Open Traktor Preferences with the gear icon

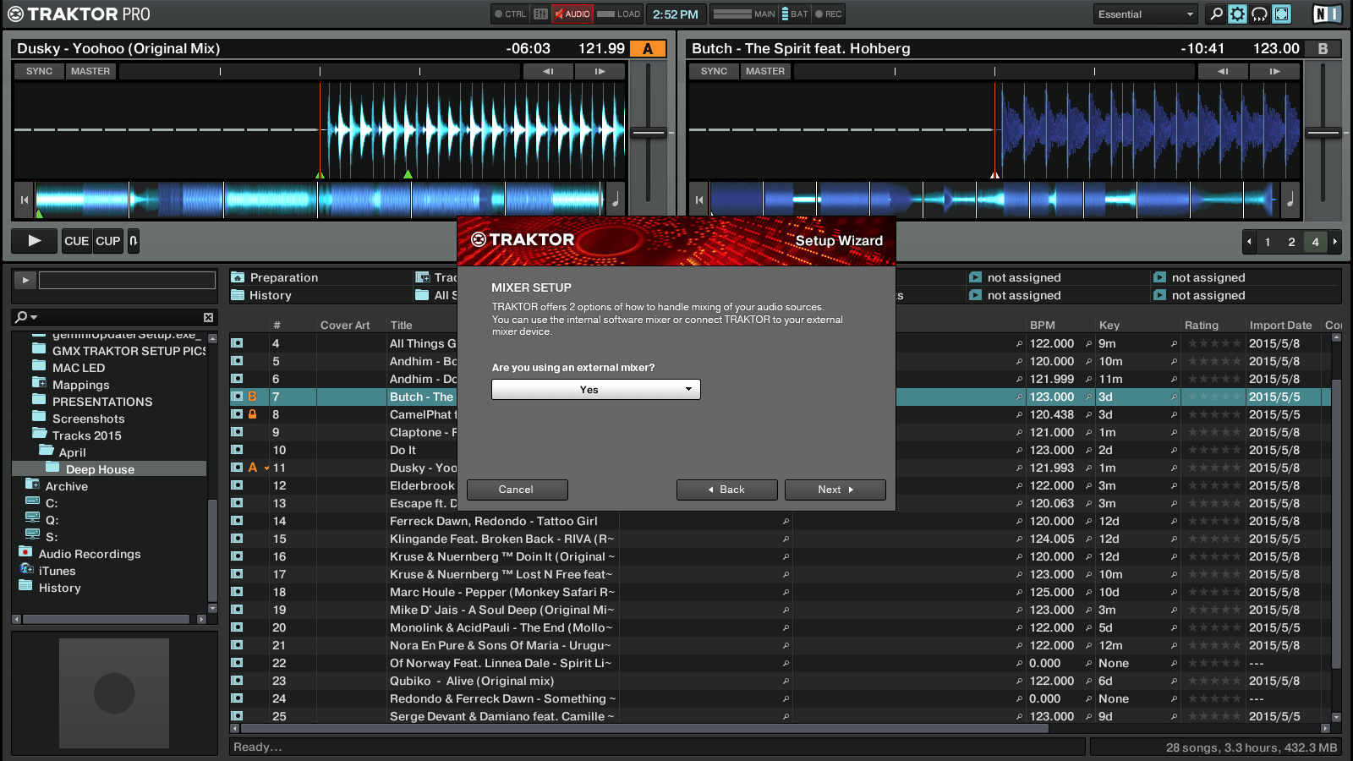coord(1236,14)
